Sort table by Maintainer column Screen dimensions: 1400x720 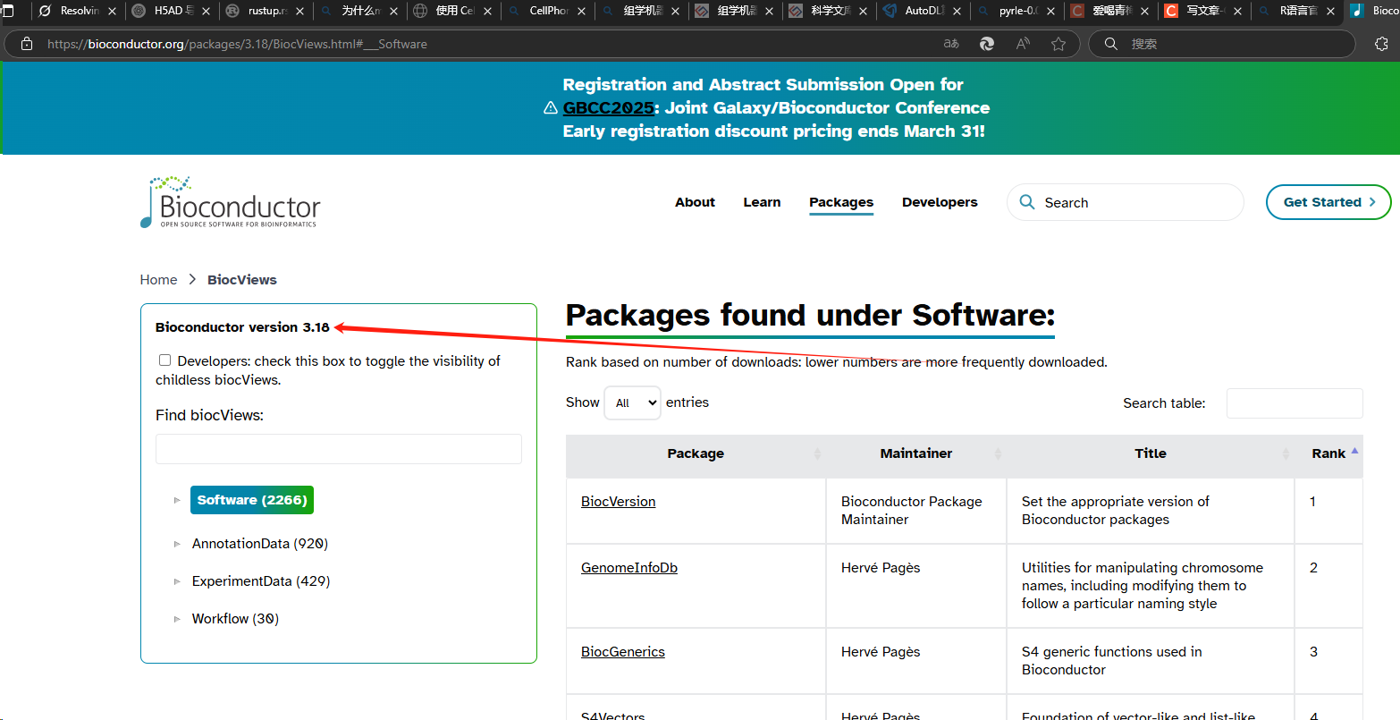click(916, 453)
